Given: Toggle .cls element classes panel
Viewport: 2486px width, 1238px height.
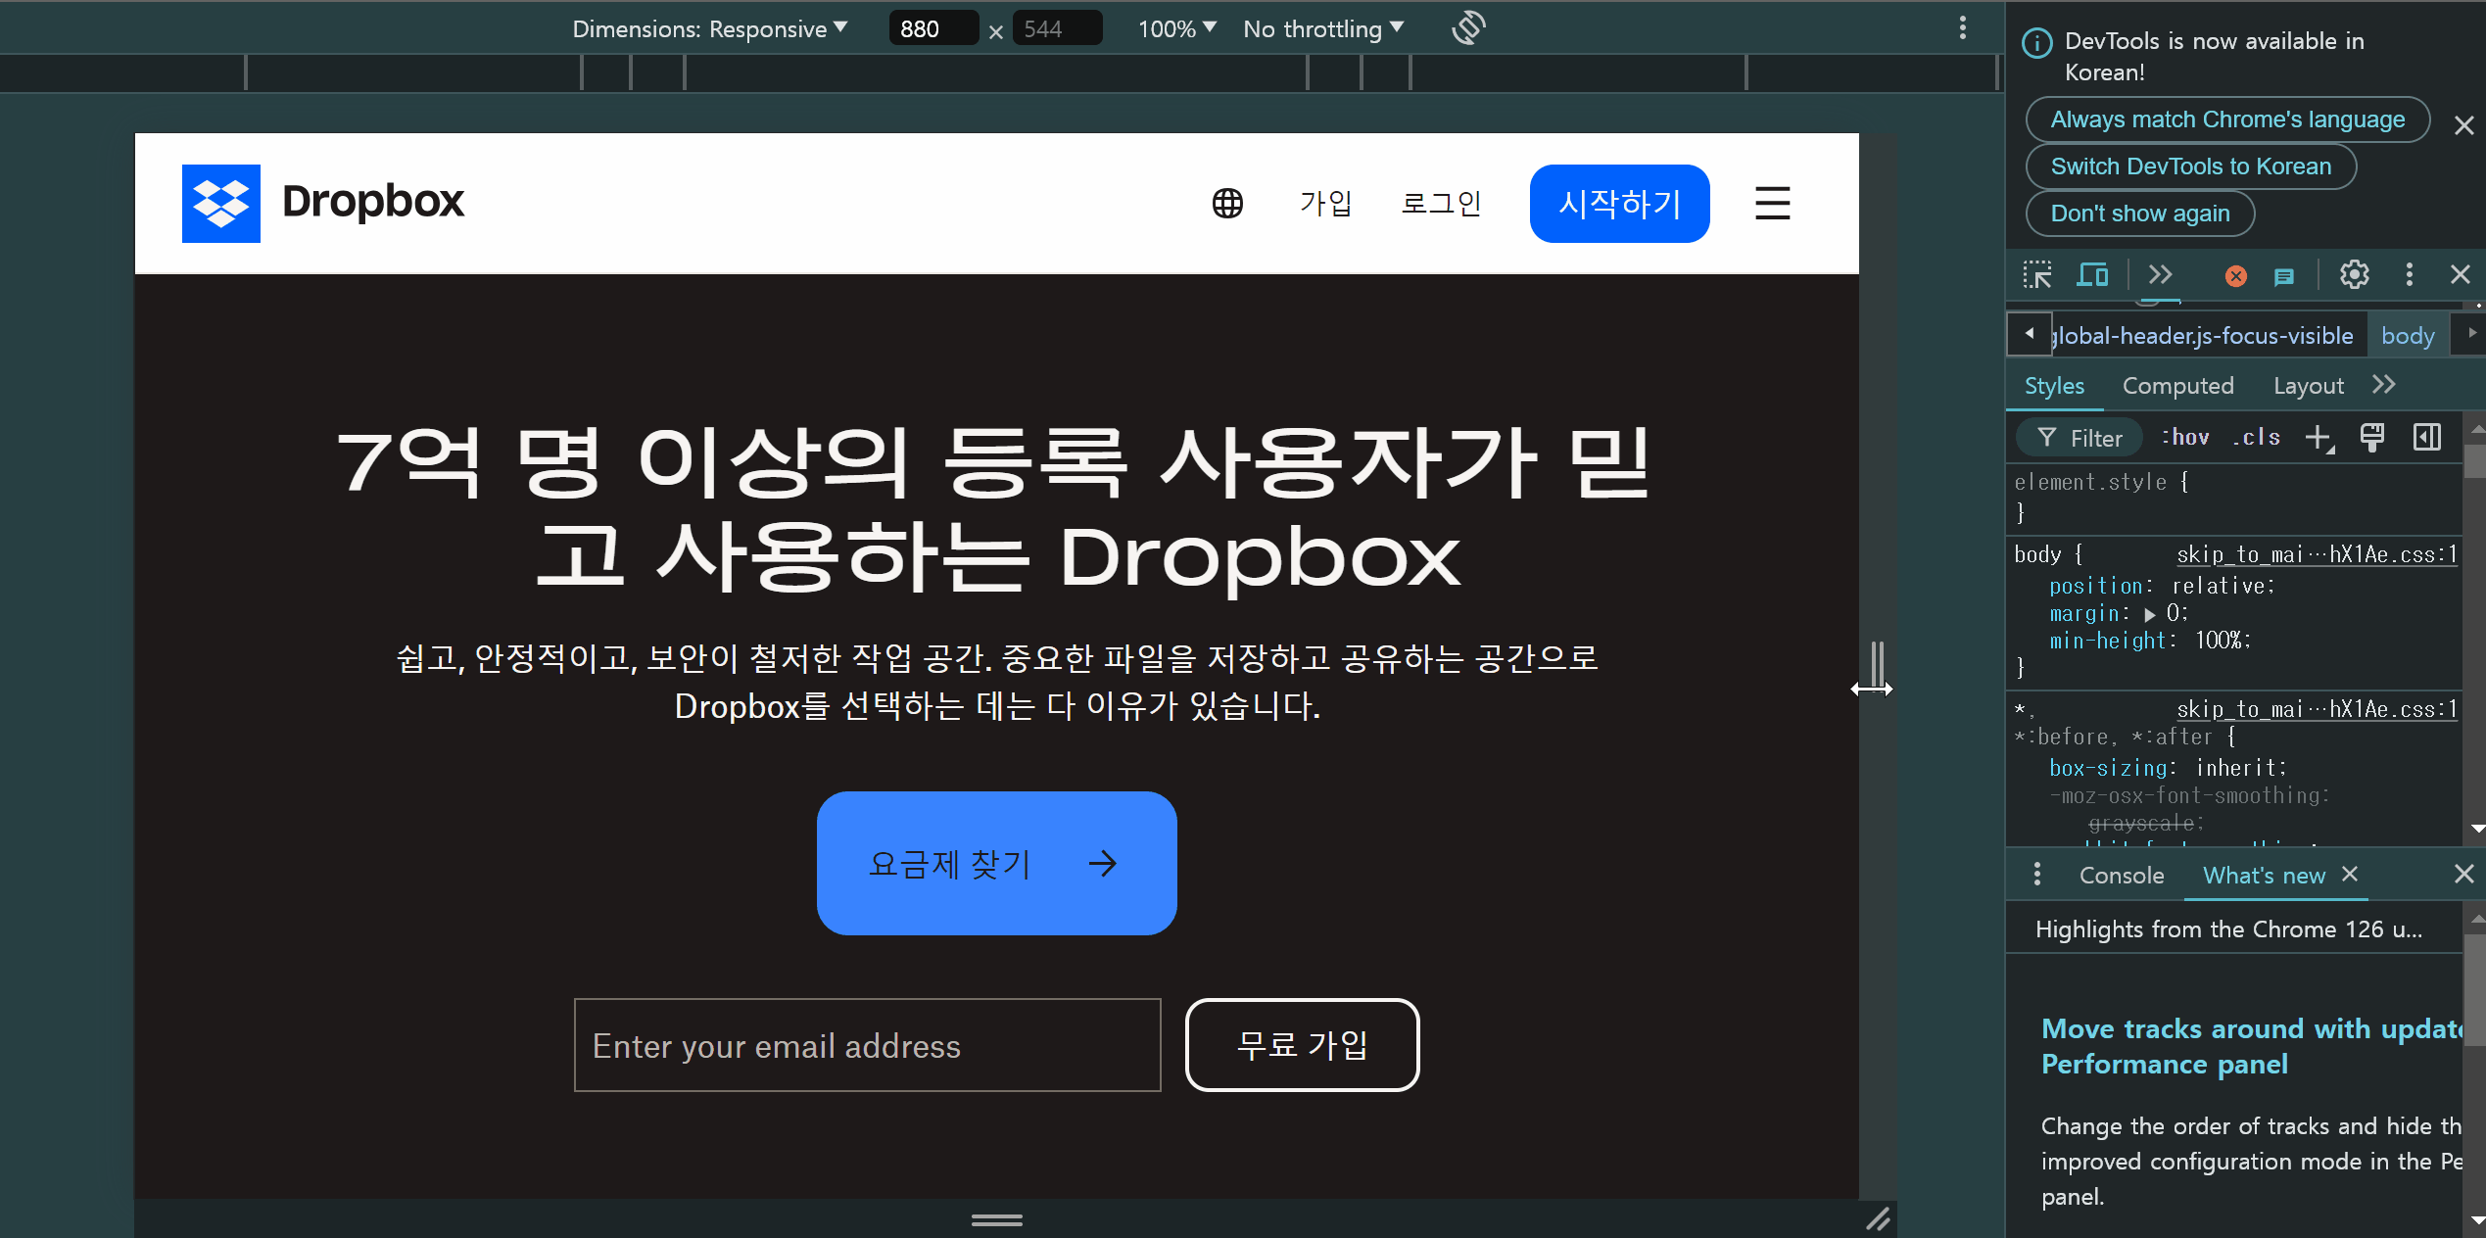Looking at the screenshot, I should (x=2256, y=438).
